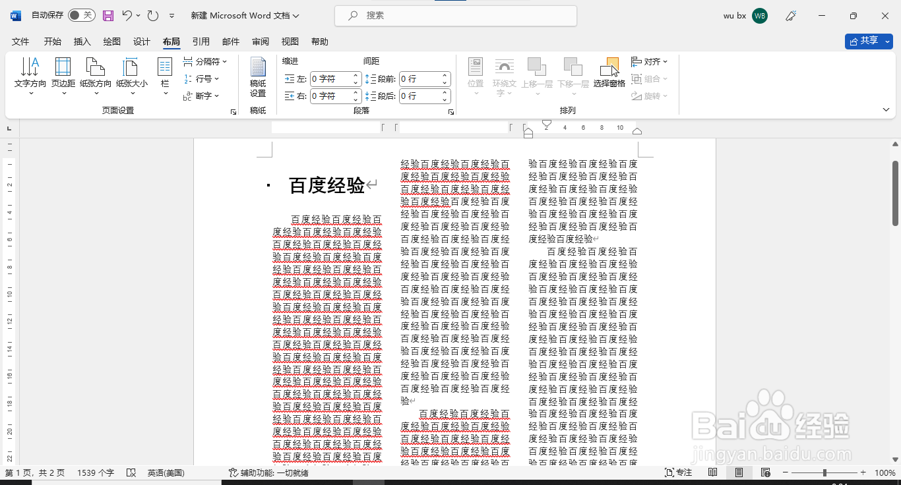Screen dimensions: 901x485
Task: Click the 环绕文字 wrap text button
Action: coord(505,77)
